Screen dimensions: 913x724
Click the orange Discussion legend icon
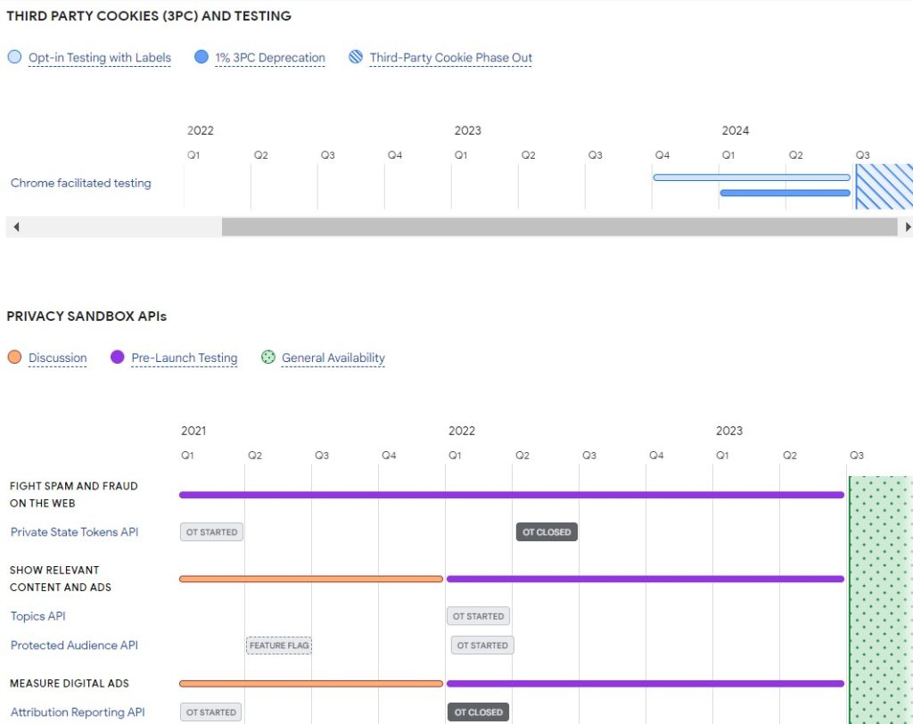tap(12, 357)
